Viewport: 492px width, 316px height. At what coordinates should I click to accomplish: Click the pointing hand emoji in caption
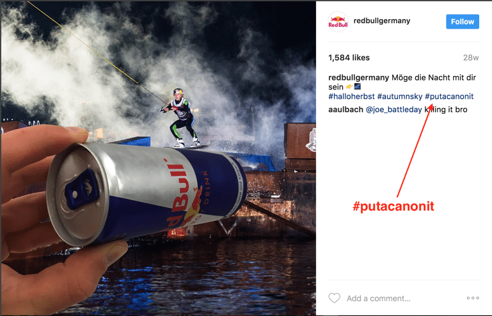point(349,86)
